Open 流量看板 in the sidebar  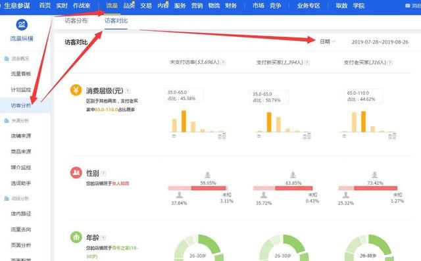(21, 74)
